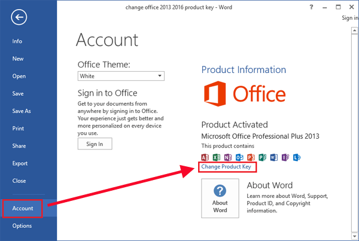Click the 'This product contains' text
Image resolution: width=359 pixels, height=241 pixels.
[x=227, y=146]
